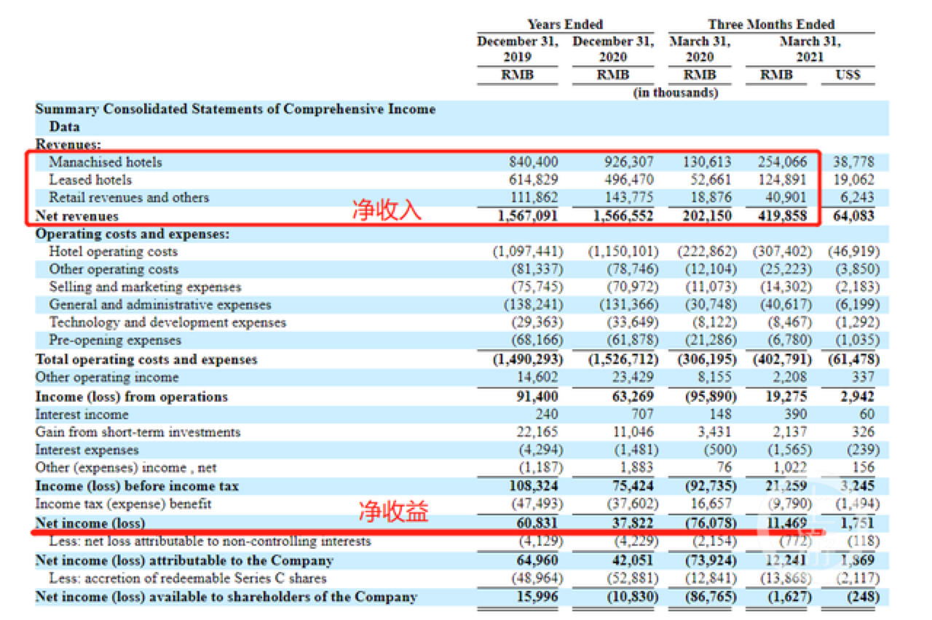Click the "Other (expenses) income , net" row label
The height and width of the screenshot is (620, 932).
(x=126, y=467)
